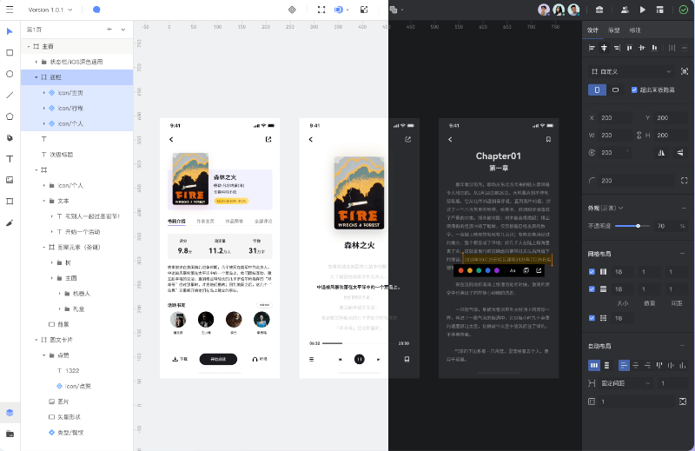
Task: Click the component diamond icon in top toolbar
Action: [292, 10]
